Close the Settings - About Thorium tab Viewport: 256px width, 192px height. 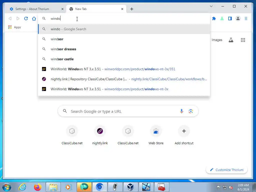click(62, 9)
